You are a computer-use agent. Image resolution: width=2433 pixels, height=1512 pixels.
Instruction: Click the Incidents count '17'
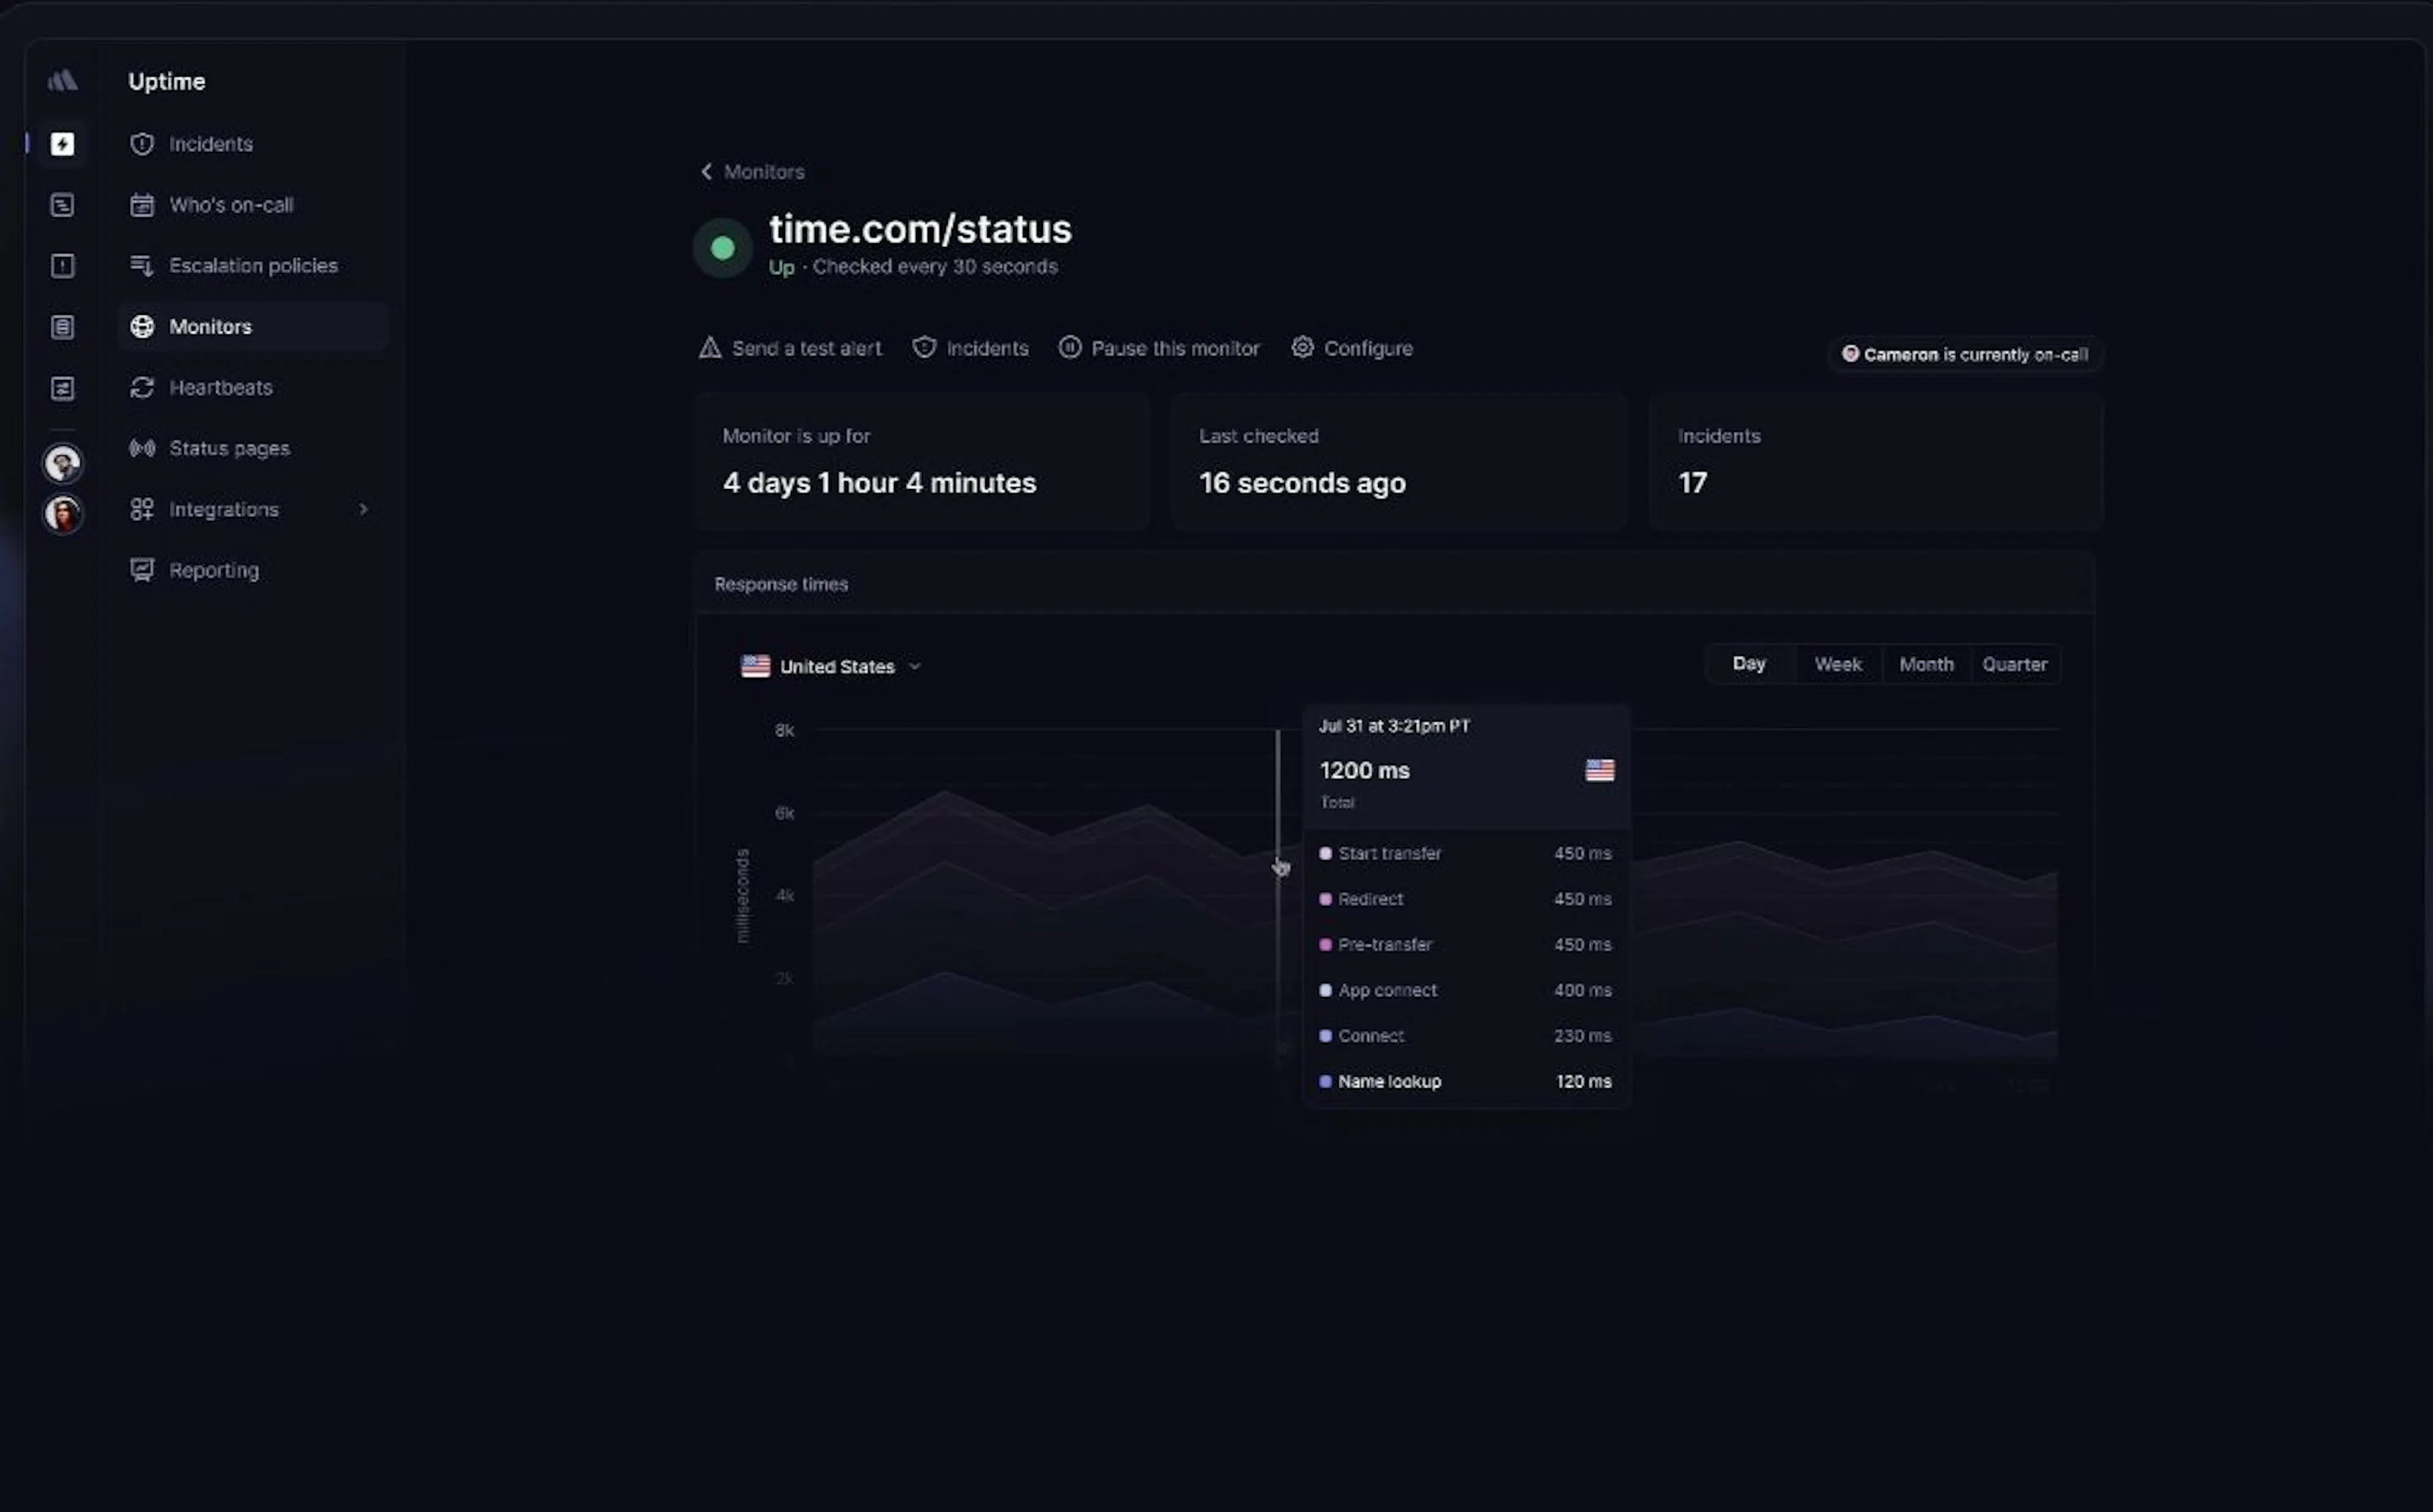pyautogui.click(x=1692, y=484)
